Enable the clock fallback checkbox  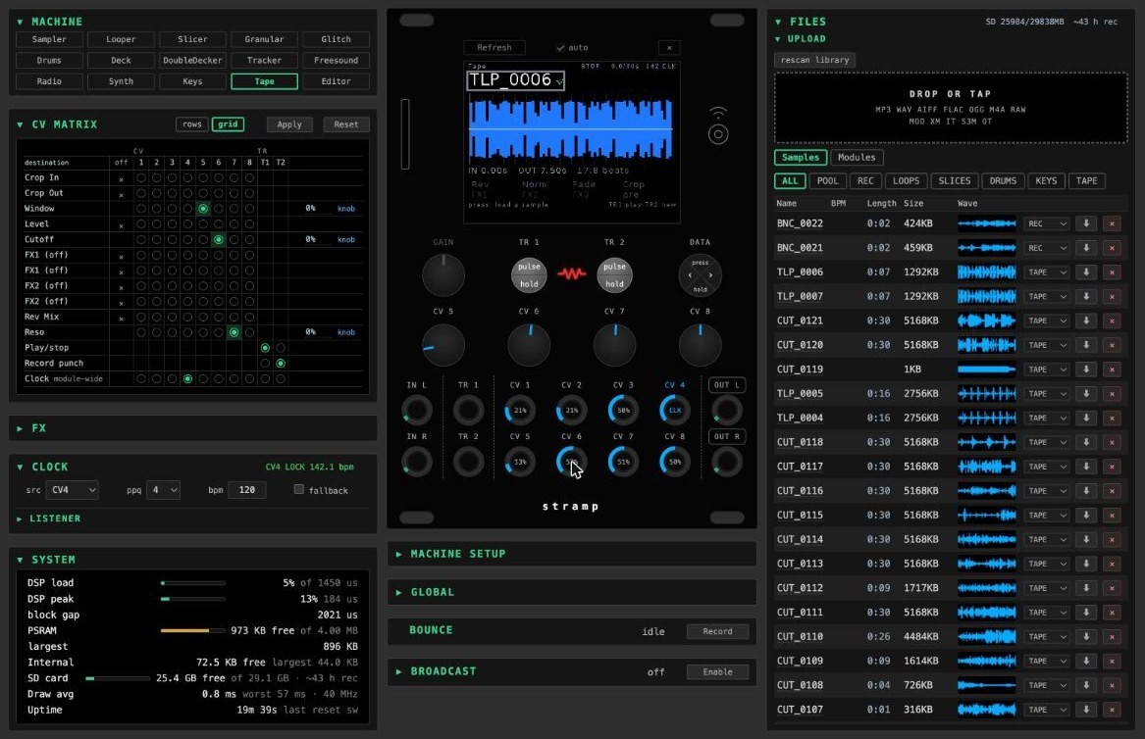pyautogui.click(x=298, y=489)
